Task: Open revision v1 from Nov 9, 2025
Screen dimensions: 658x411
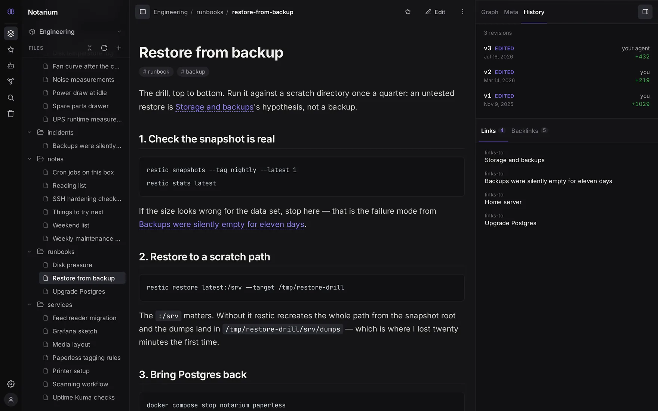Action: tap(567, 100)
